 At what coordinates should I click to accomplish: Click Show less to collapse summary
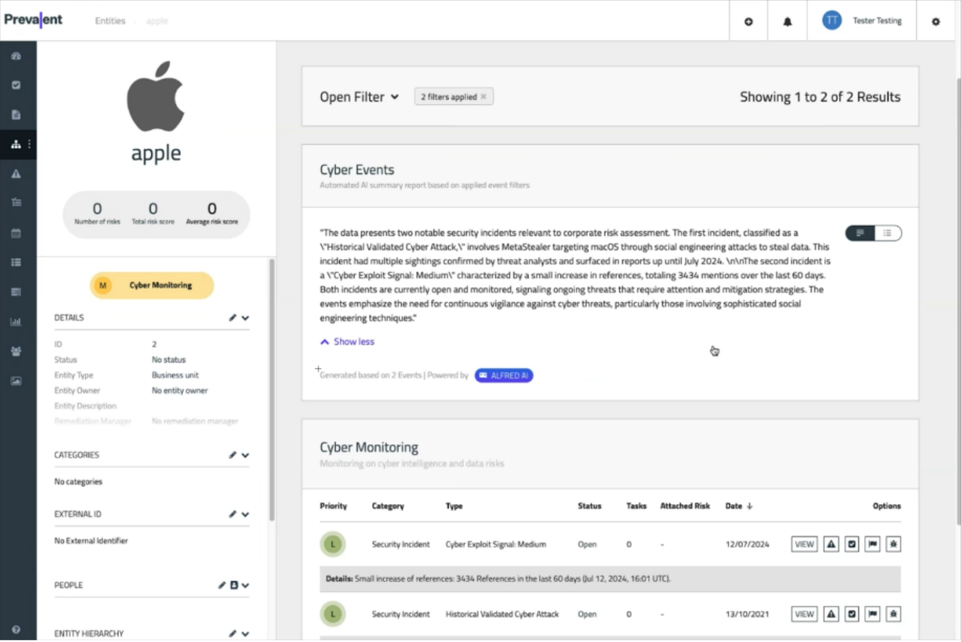[347, 341]
